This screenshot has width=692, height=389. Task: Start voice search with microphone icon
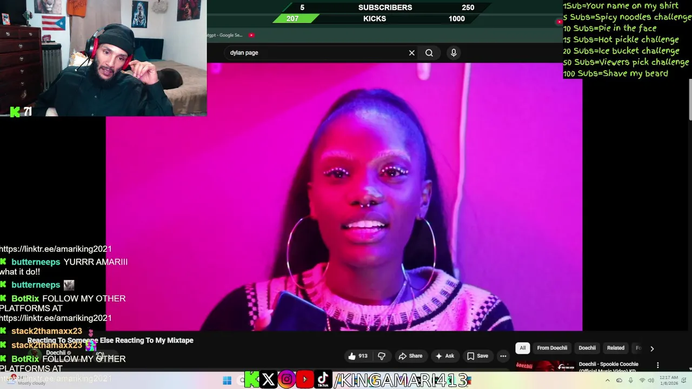(454, 53)
